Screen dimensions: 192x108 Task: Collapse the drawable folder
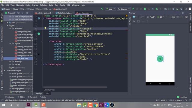pos(10,28)
